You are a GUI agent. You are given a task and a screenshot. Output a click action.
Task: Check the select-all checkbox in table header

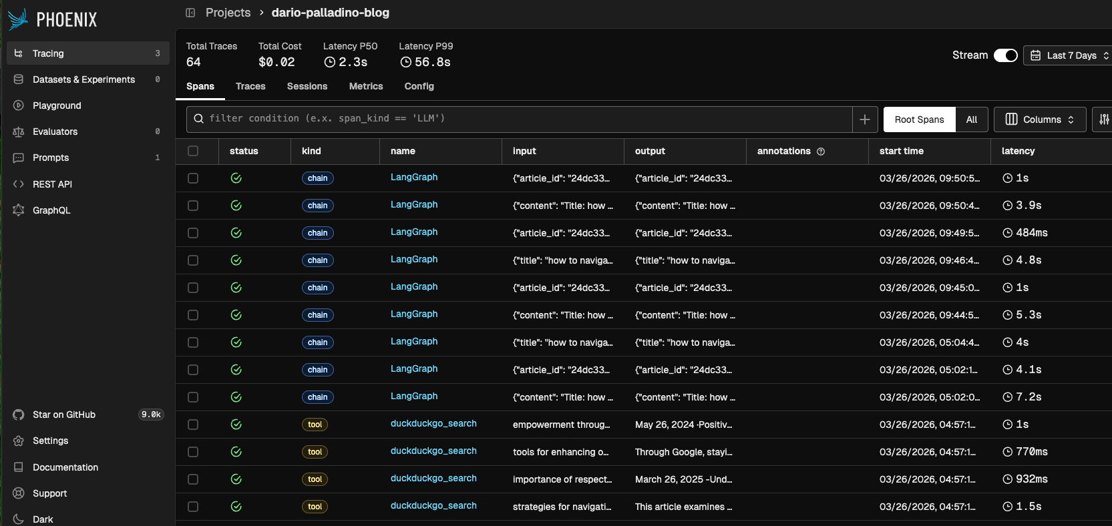(193, 151)
